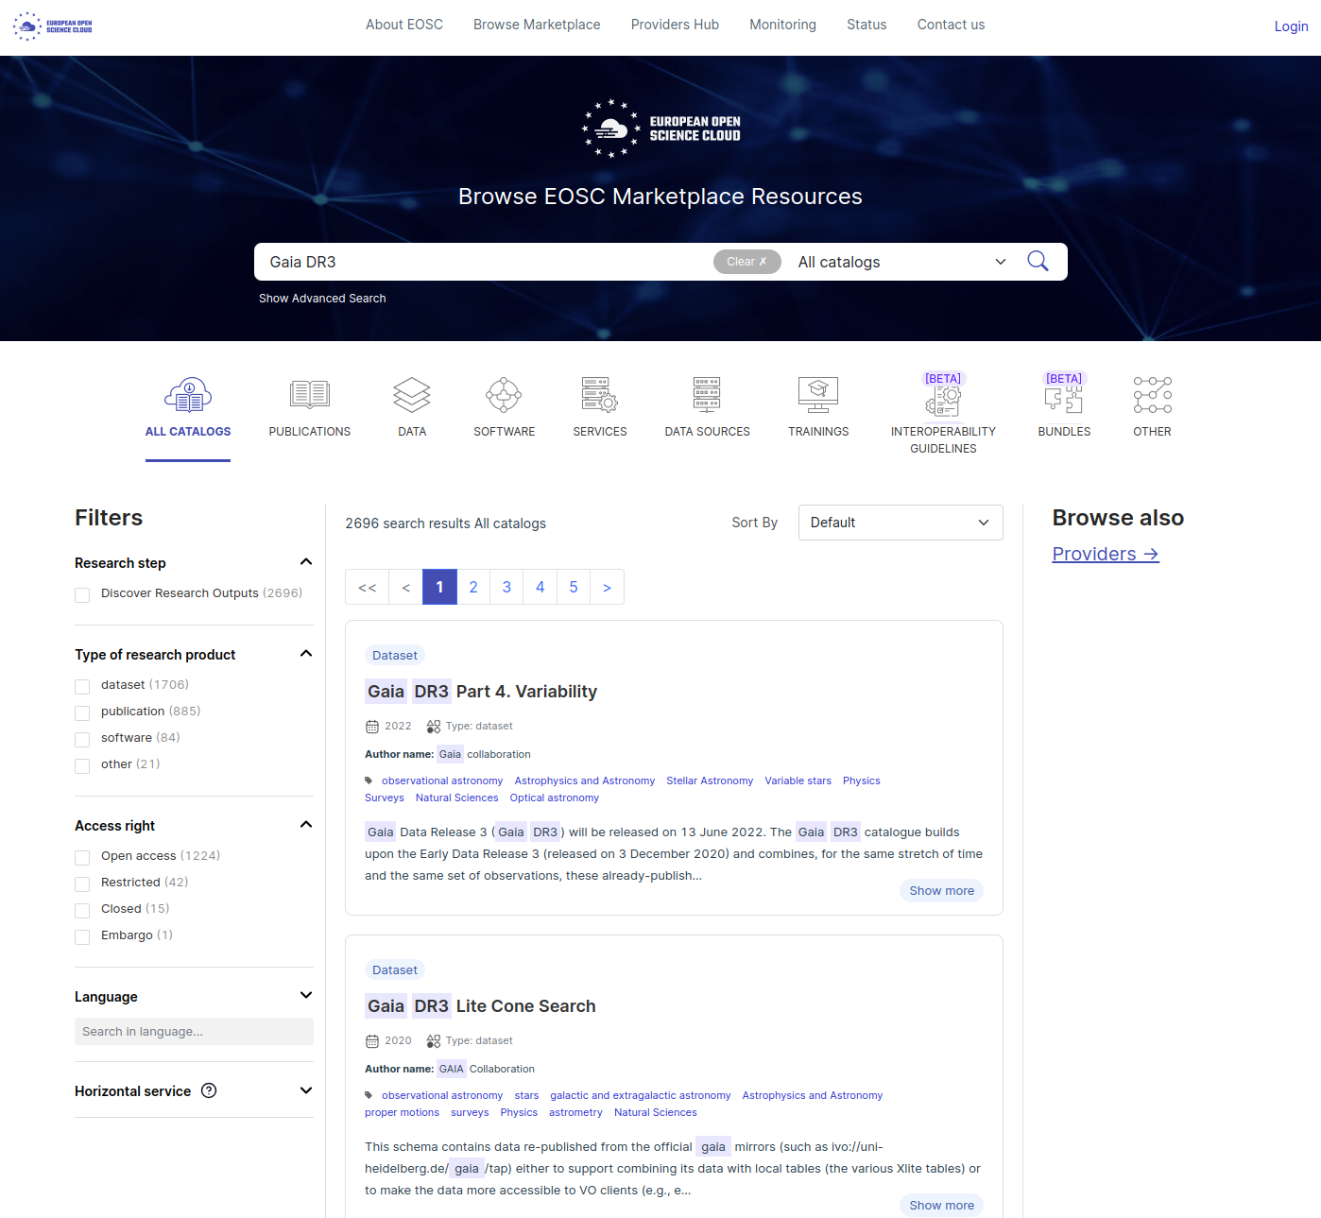Click tag icon in Lite Cone Search result

[369, 1095]
